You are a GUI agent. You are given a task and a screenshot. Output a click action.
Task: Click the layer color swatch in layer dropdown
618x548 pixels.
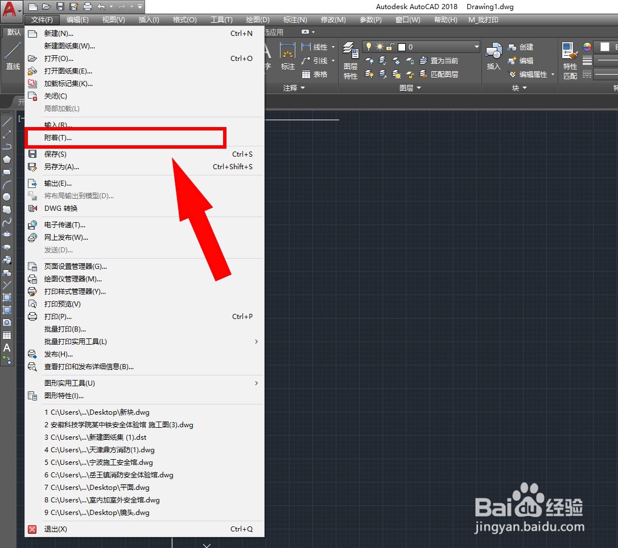tap(402, 47)
